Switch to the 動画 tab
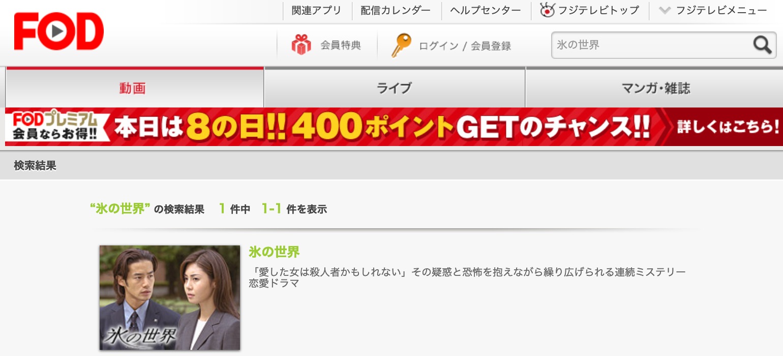 point(133,88)
